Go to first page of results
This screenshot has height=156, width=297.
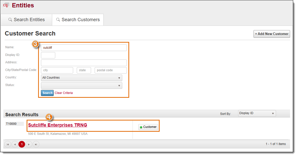point(8,145)
